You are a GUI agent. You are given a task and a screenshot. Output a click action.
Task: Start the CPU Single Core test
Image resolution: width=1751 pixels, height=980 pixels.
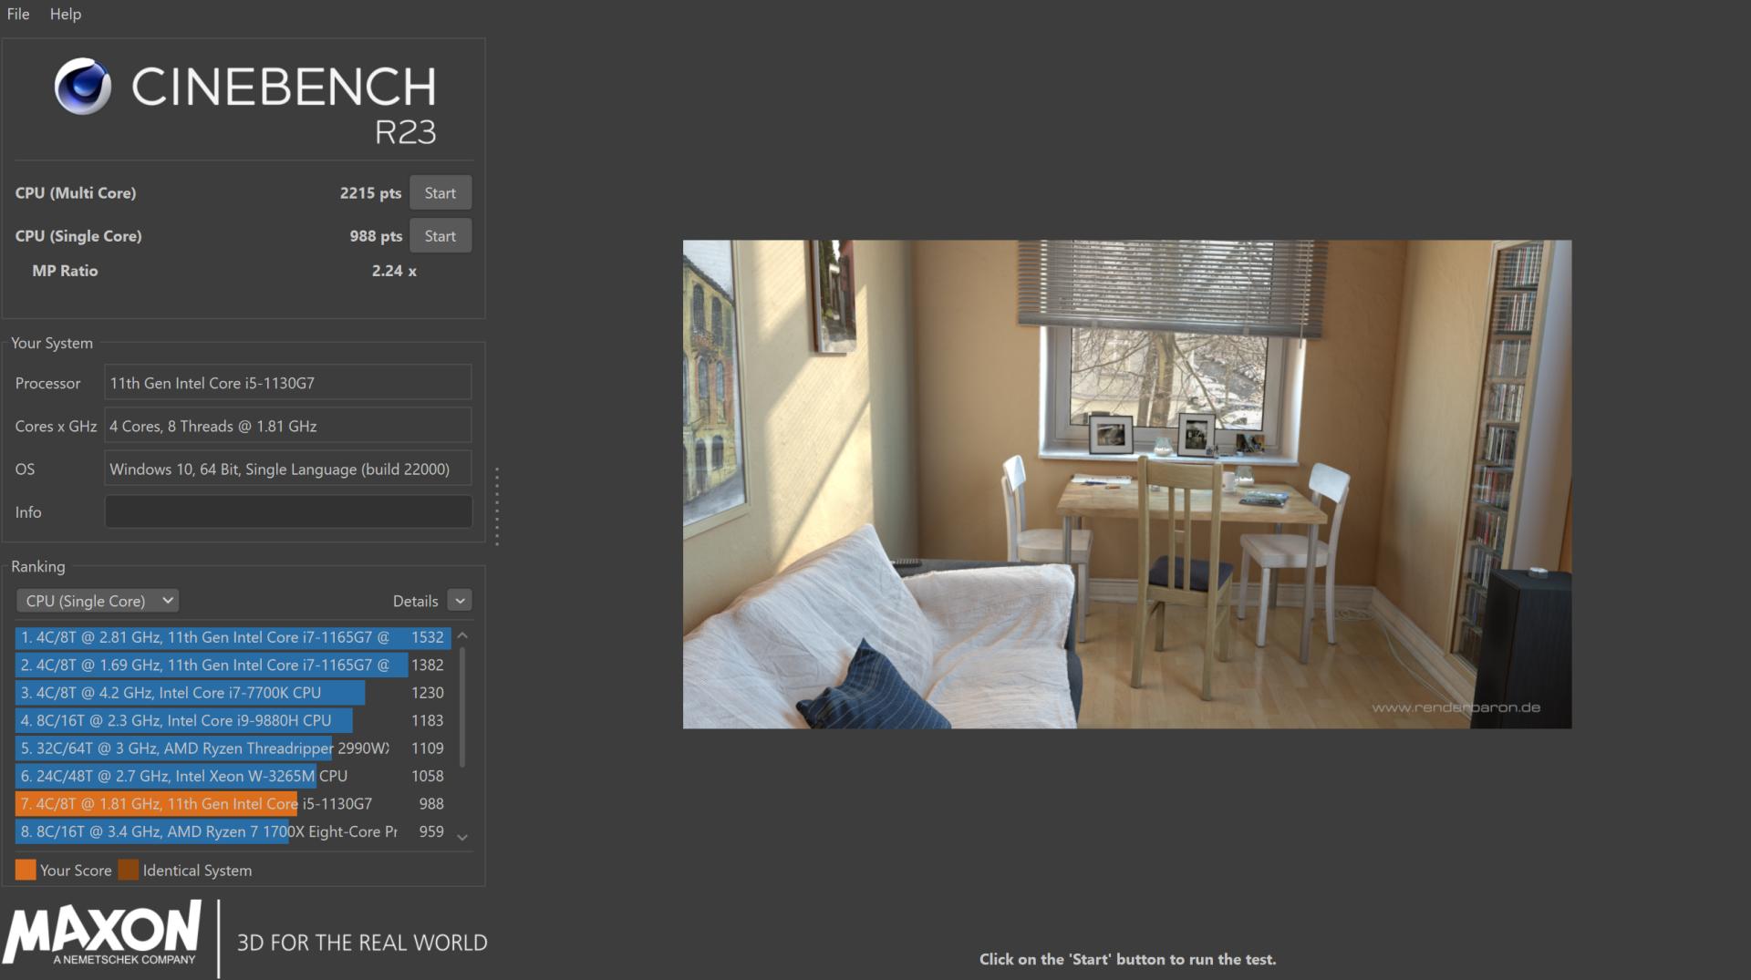[x=440, y=236]
